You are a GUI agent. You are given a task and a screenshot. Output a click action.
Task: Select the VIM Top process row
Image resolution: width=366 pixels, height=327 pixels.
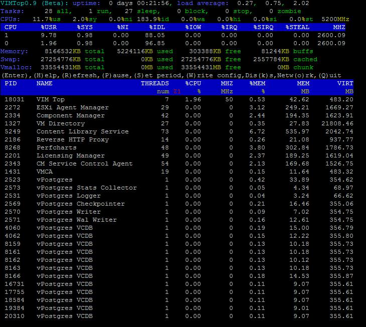[50, 99]
